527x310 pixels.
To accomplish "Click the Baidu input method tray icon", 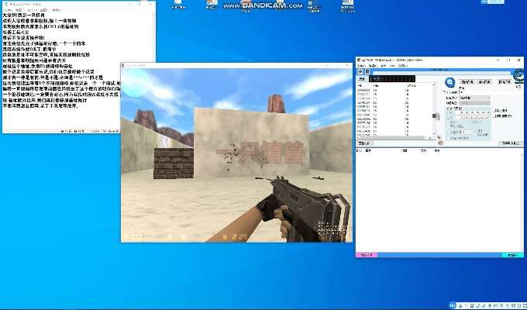I will (453, 305).
